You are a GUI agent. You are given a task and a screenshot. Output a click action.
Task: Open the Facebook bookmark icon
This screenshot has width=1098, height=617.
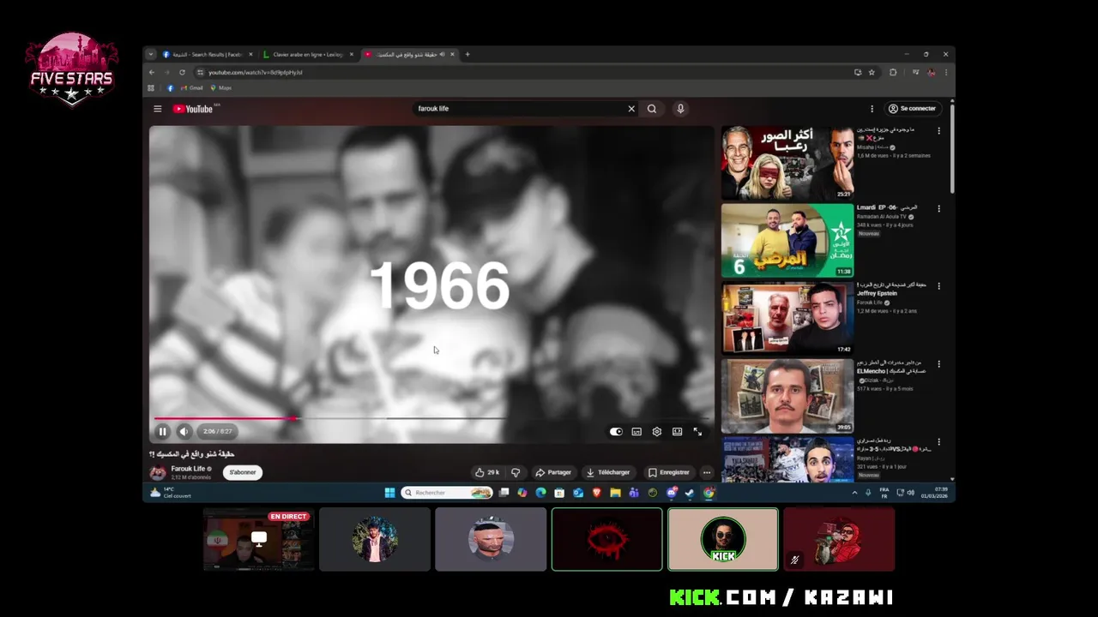click(x=170, y=87)
